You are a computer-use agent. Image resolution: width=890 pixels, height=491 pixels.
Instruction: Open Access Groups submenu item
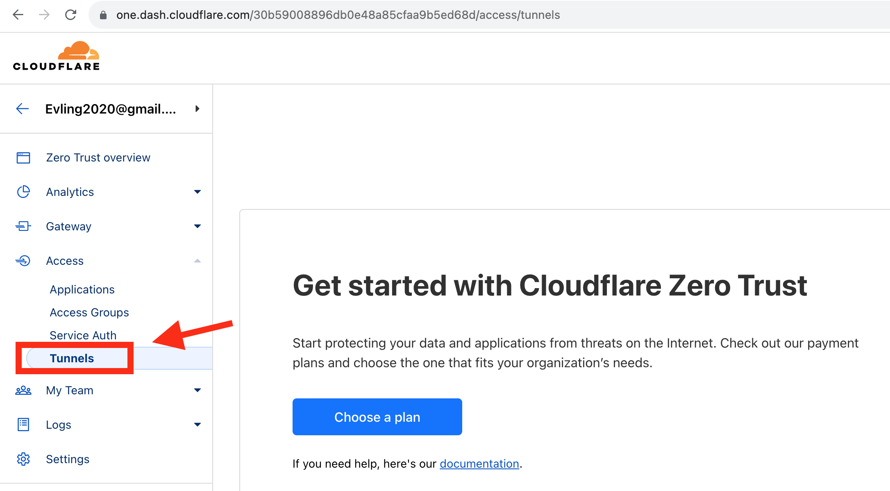89,313
